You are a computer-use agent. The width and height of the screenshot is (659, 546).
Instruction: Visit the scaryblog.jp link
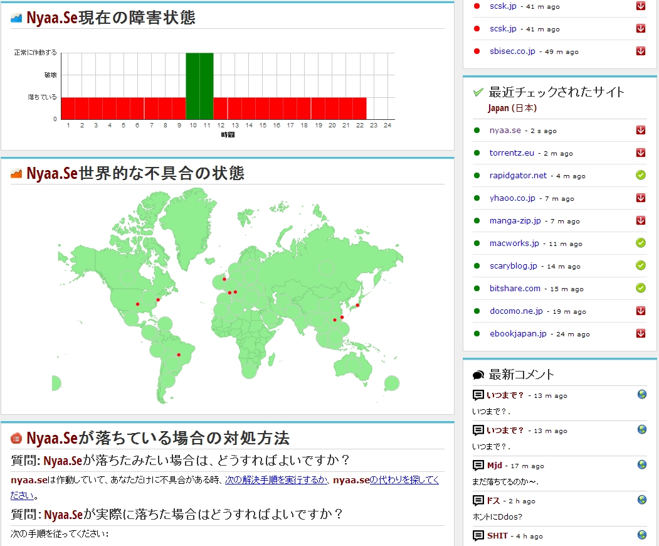click(514, 266)
